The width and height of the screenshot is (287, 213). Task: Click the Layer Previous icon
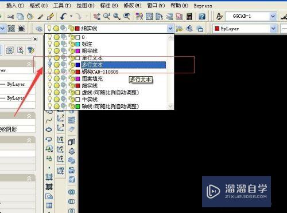[x=189, y=29]
